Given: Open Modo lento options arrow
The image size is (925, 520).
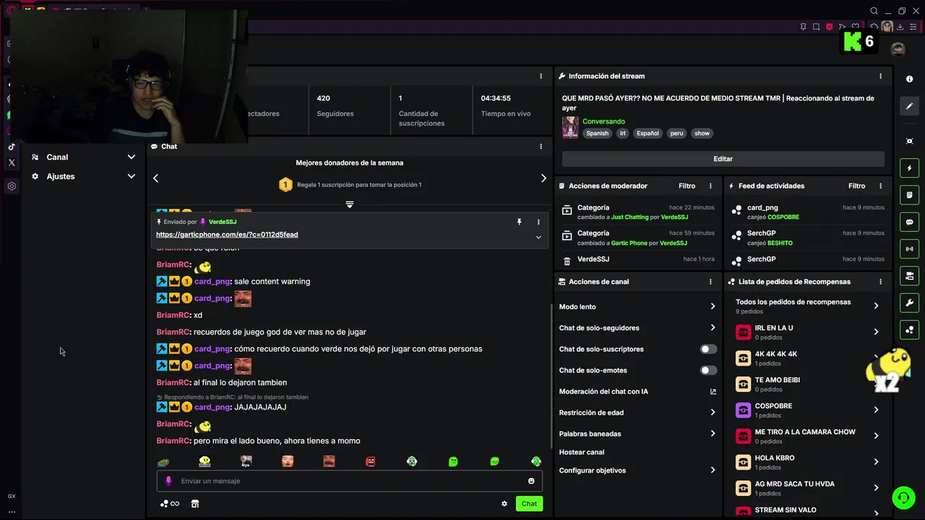Looking at the screenshot, I should click(x=713, y=307).
